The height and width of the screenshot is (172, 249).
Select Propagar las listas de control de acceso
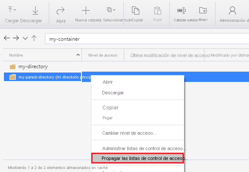click(x=138, y=158)
